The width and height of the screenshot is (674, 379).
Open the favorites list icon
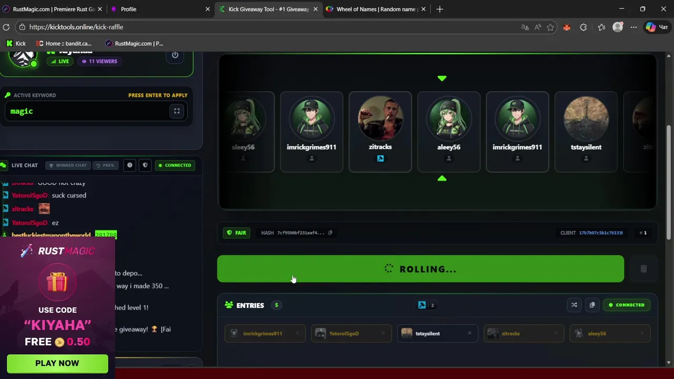click(x=601, y=27)
